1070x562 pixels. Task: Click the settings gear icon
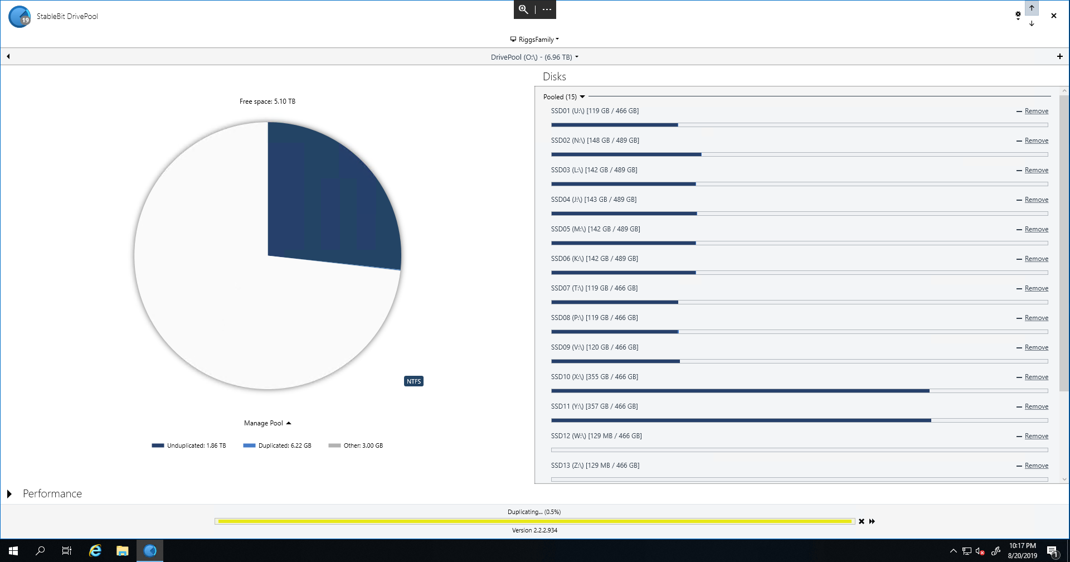coord(1018,15)
